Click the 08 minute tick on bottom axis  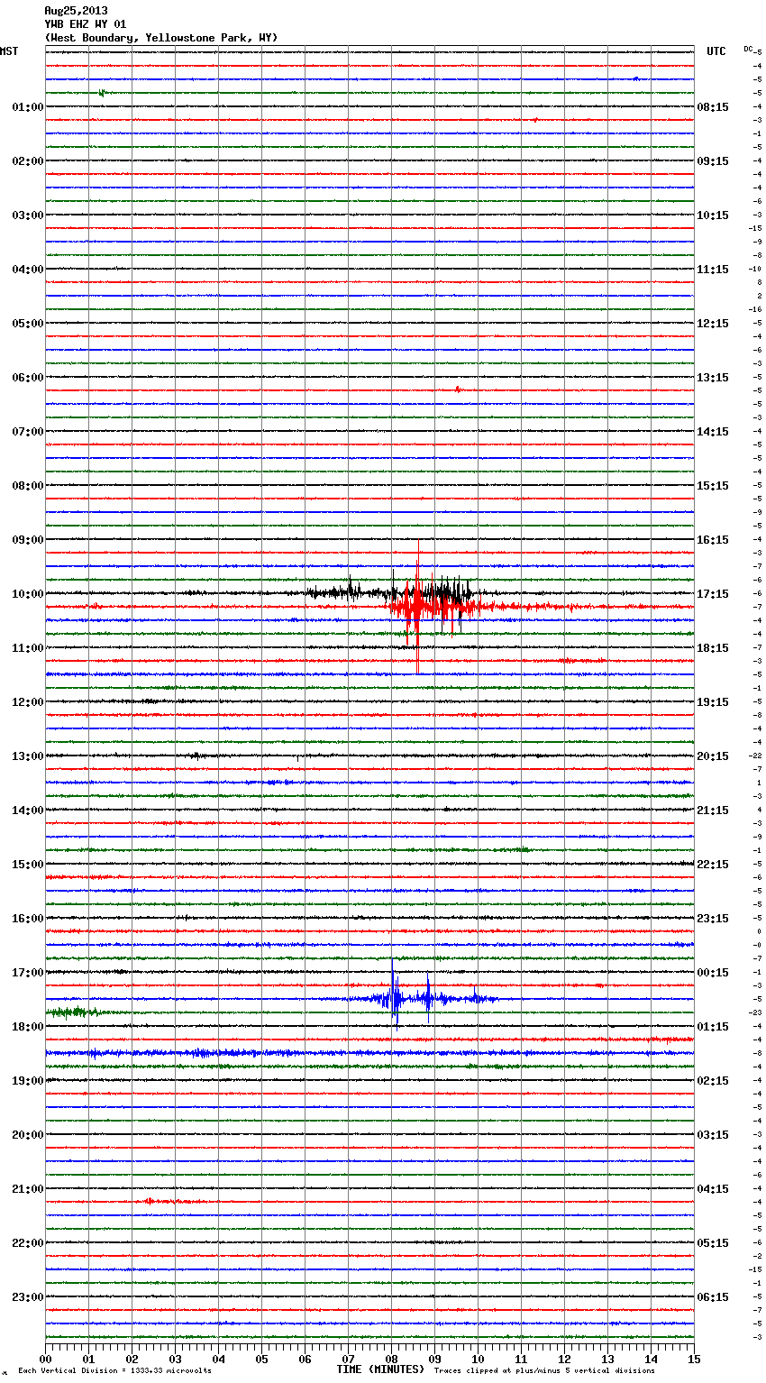point(391,1359)
